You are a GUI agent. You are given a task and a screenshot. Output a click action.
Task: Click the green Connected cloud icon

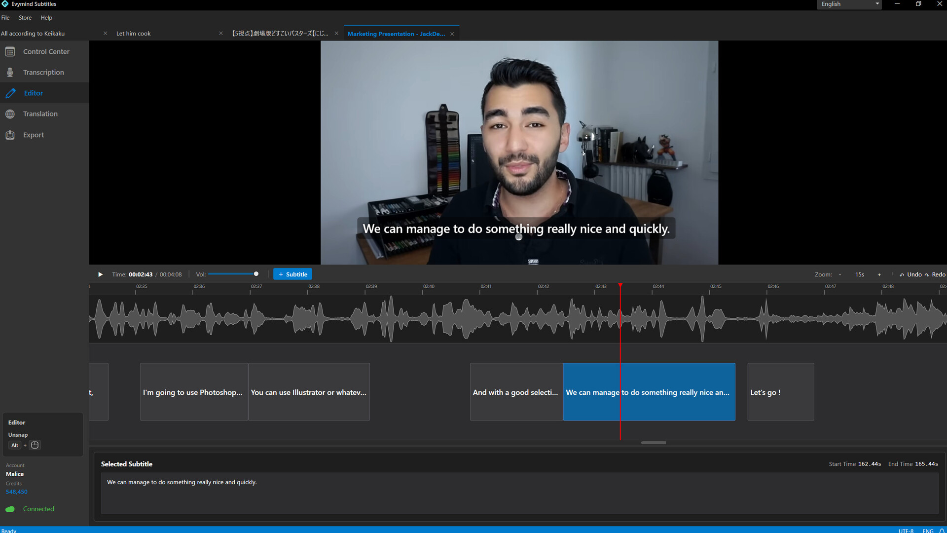click(x=10, y=509)
